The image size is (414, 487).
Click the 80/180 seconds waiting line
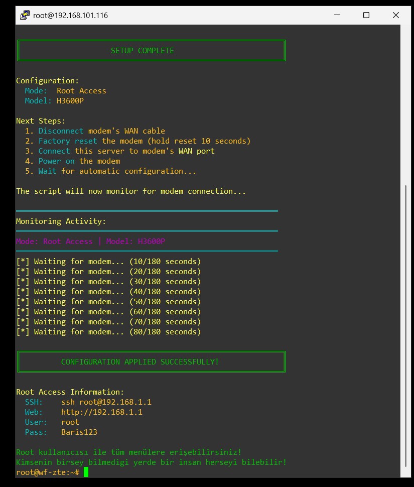click(108, 332)
